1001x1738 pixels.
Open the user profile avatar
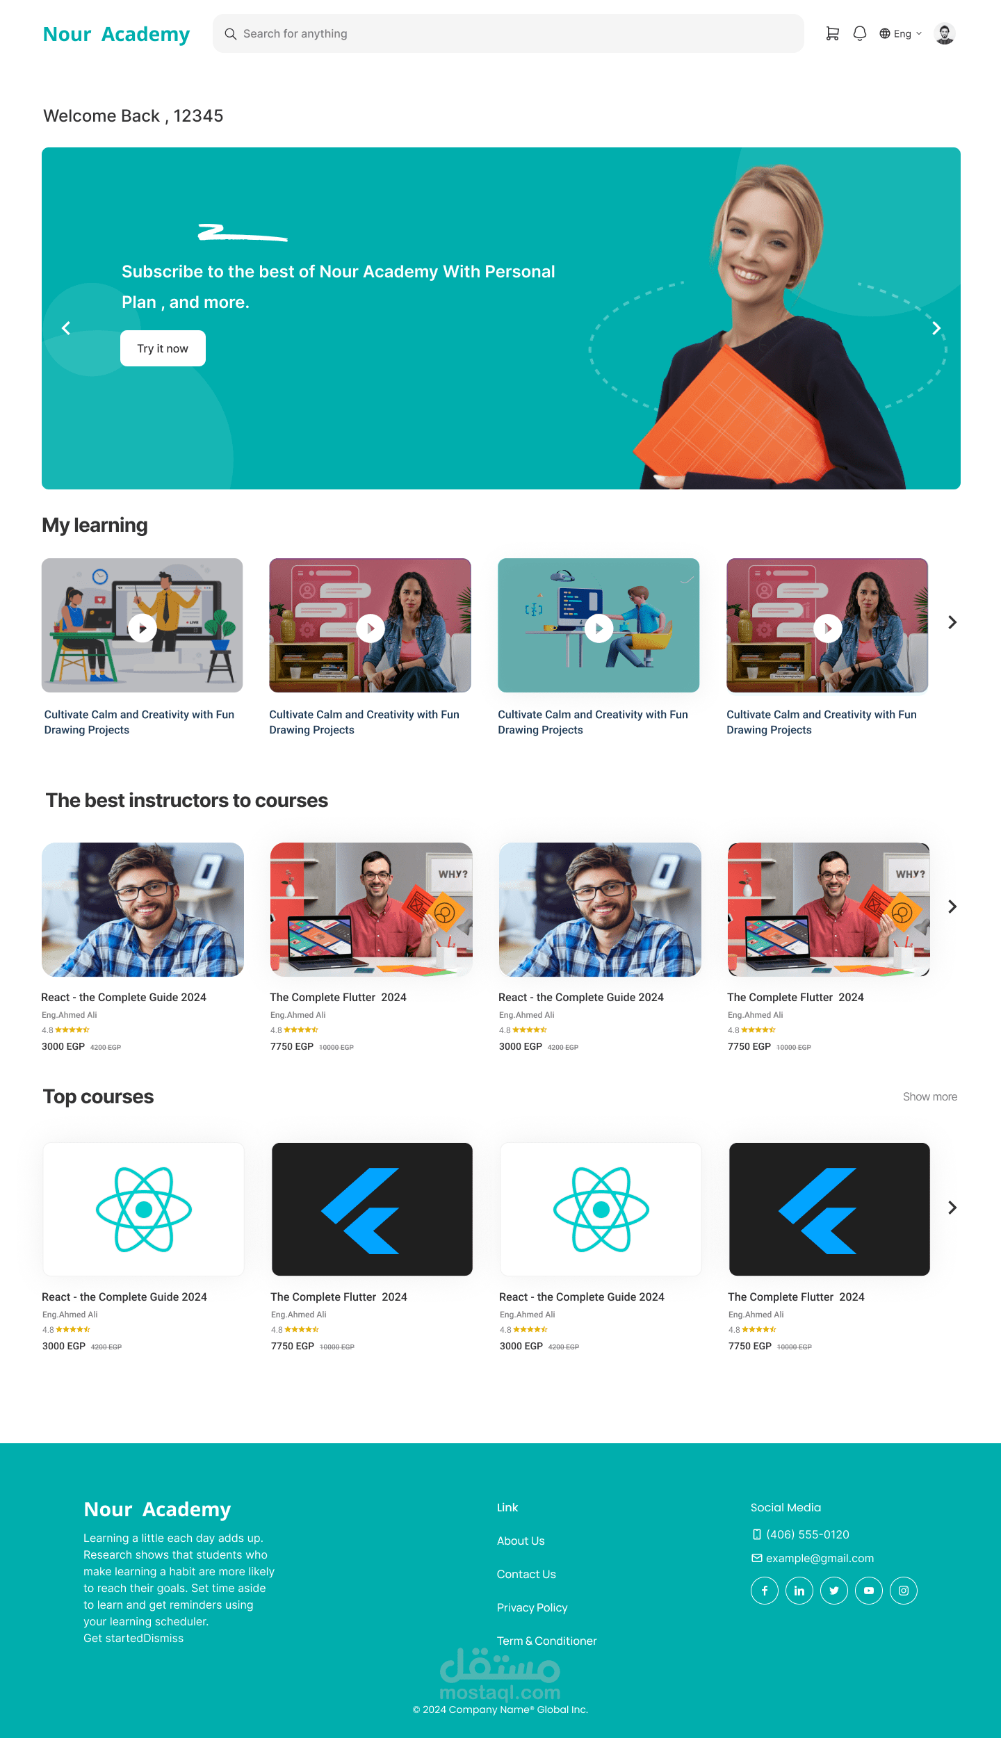944,33
